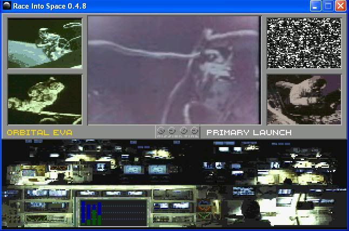
Task: Click the blue-green bar graph display
Action: click(113, 213)
